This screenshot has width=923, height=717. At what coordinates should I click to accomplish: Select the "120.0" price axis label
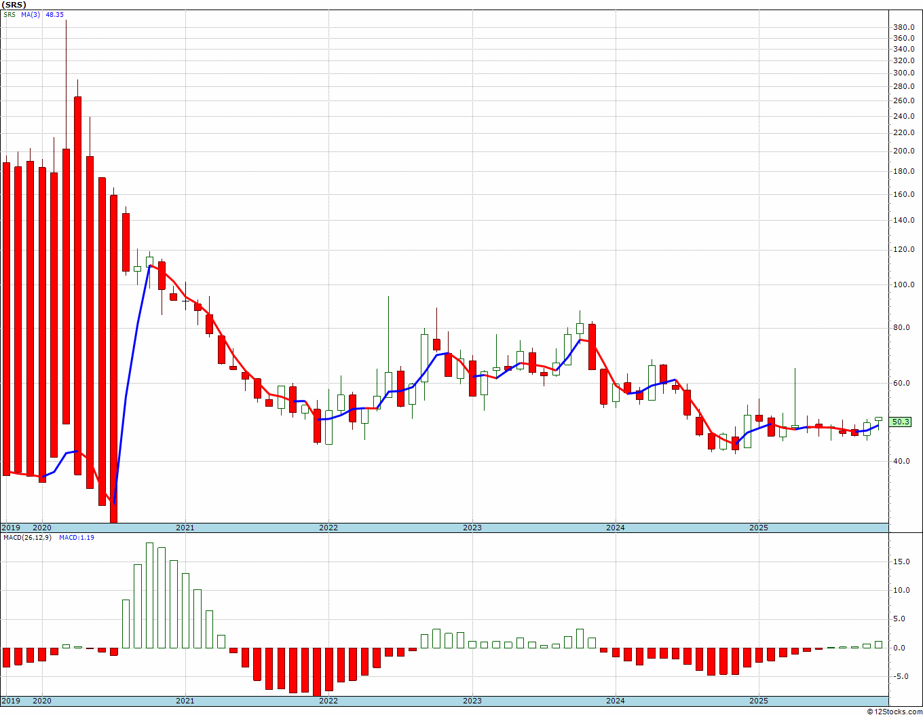[903, 249]
